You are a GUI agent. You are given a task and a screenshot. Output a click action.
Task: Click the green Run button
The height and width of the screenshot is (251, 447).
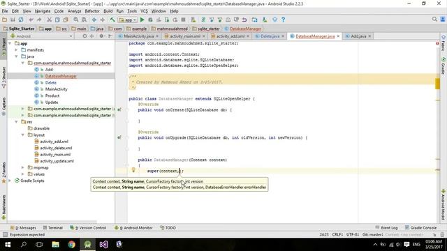[x=142, y=20]
